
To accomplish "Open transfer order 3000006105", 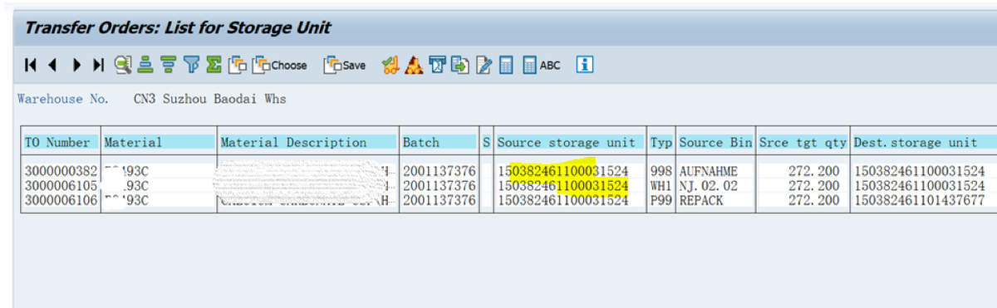I will [x=61, y=185].
